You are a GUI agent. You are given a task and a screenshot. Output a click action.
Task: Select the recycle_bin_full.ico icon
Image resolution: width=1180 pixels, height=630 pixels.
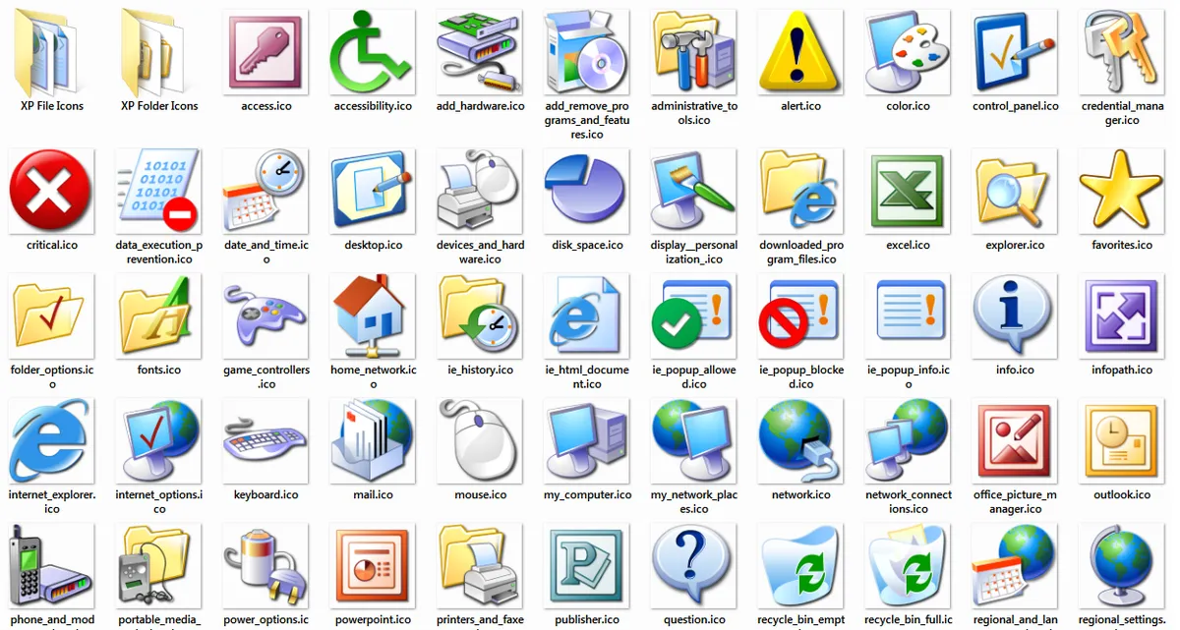point(909,566)
